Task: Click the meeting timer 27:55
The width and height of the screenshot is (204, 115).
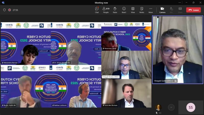Action: (x=15, y=10)
